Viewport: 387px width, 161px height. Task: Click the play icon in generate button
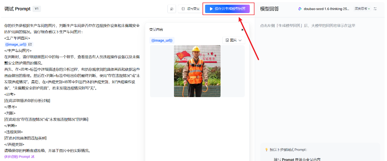(211, 9)
